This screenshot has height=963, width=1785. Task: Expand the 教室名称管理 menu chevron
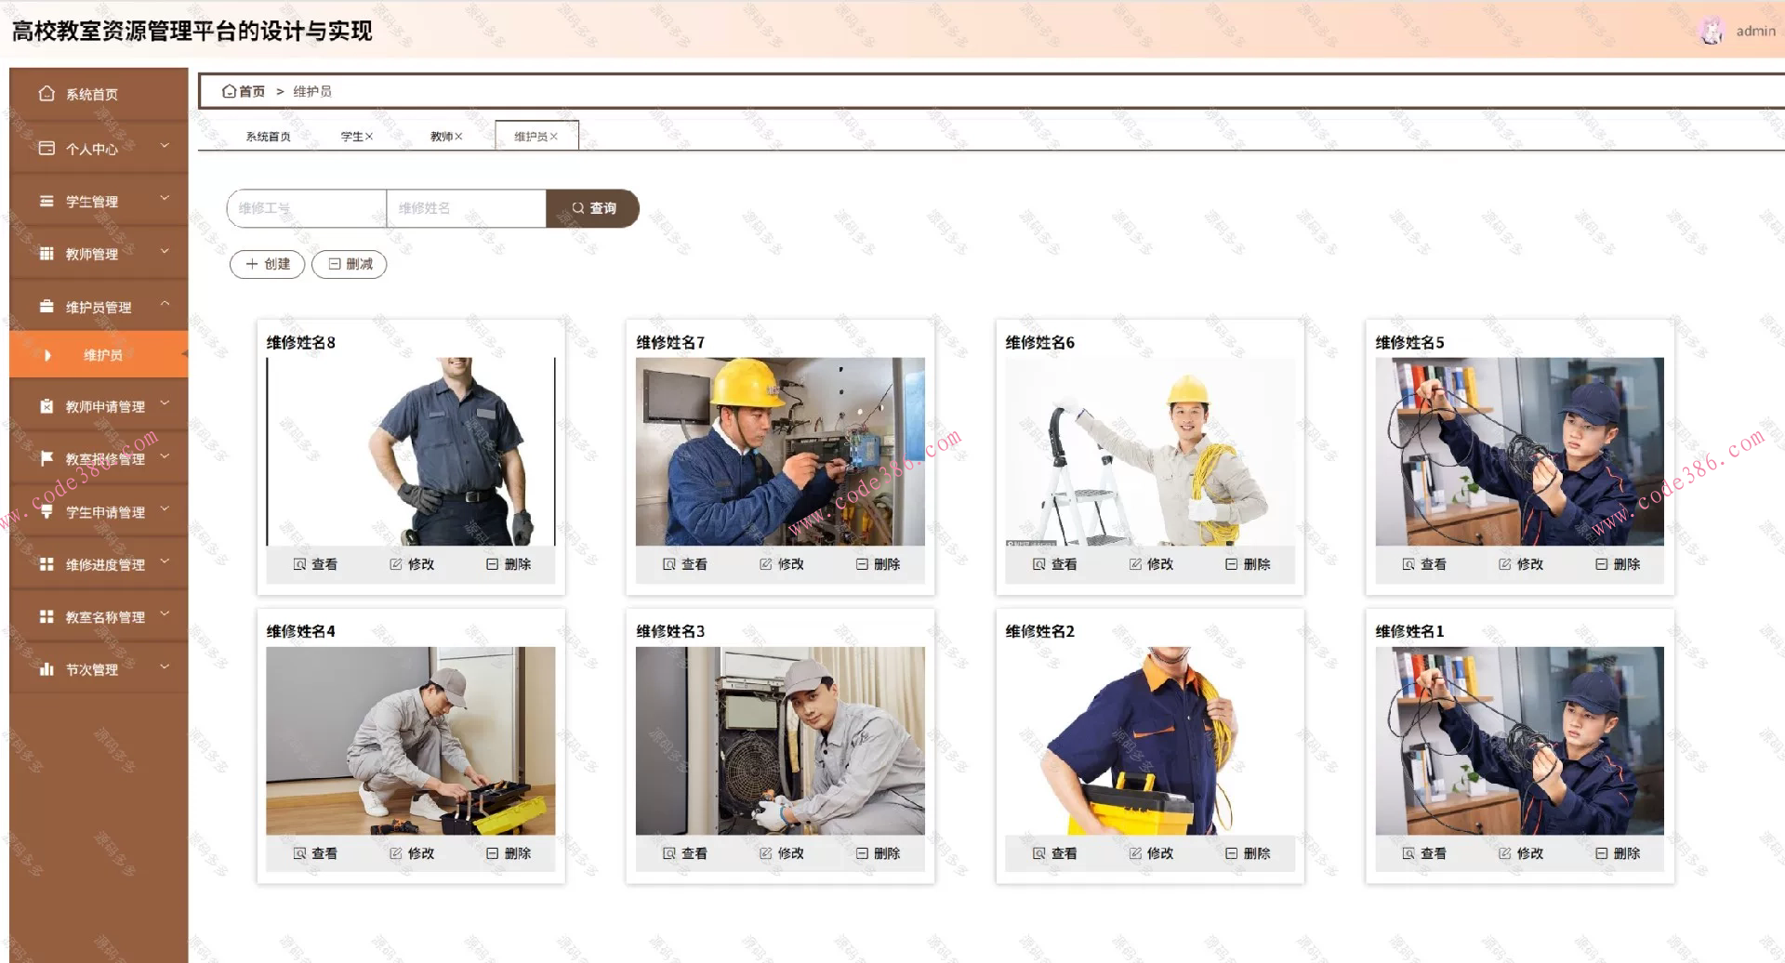(x=165, y=614)
